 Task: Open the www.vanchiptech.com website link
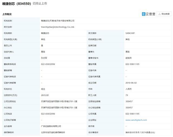pyautogui.click(x=136, y=120)
